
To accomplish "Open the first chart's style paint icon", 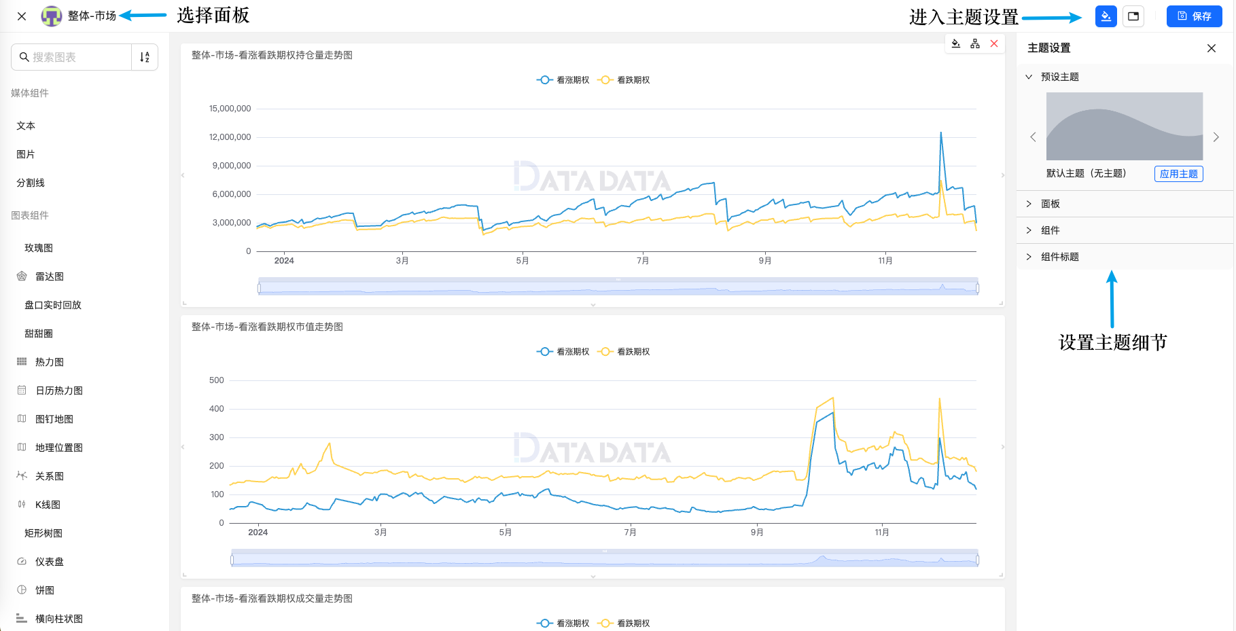I will pyautogui.click(x=956, y=43).
